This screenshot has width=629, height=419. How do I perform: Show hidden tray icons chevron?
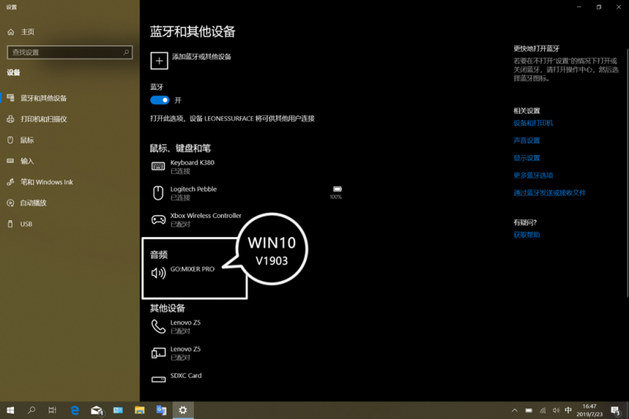515,410
